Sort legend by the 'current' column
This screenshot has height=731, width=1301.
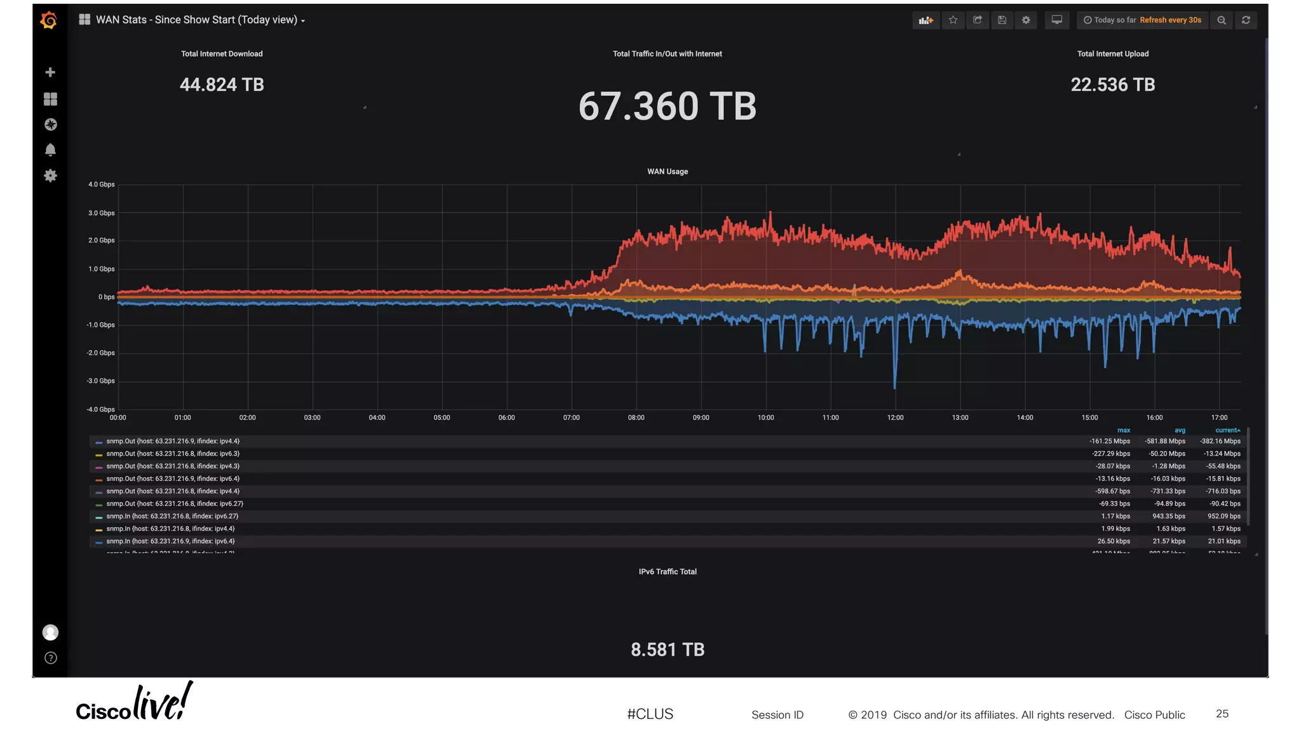1227,430
